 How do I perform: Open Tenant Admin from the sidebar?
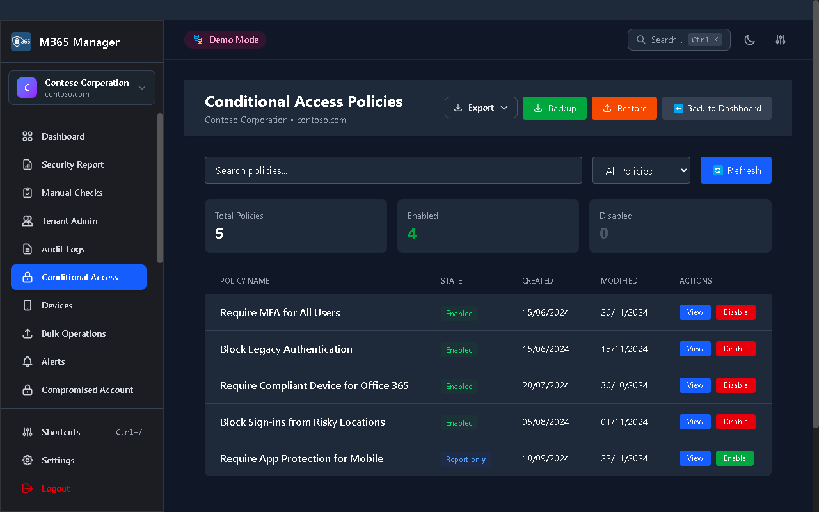[70, 221]
